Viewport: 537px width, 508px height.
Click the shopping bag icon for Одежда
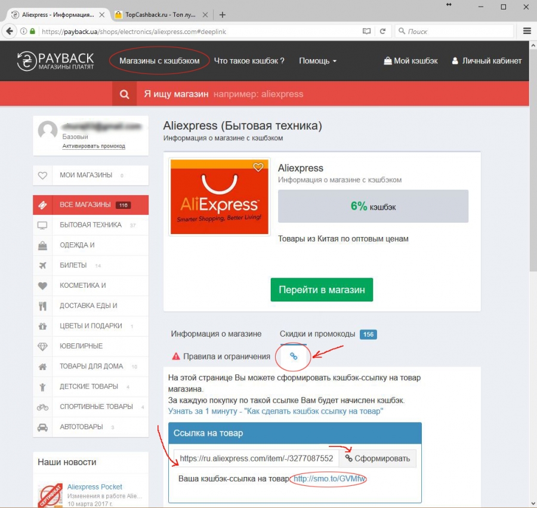click(x=42, y=245)
